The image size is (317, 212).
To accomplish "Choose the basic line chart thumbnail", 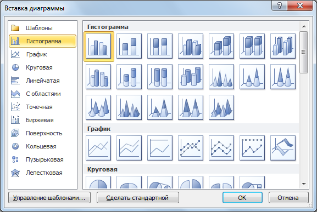I will click(x=98, y=148).
